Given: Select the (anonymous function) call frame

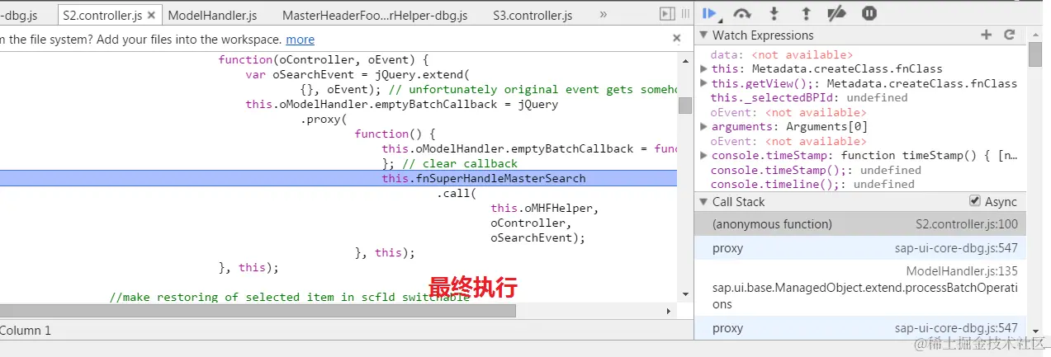Looking at the screenshot, I should pos(859,223).
